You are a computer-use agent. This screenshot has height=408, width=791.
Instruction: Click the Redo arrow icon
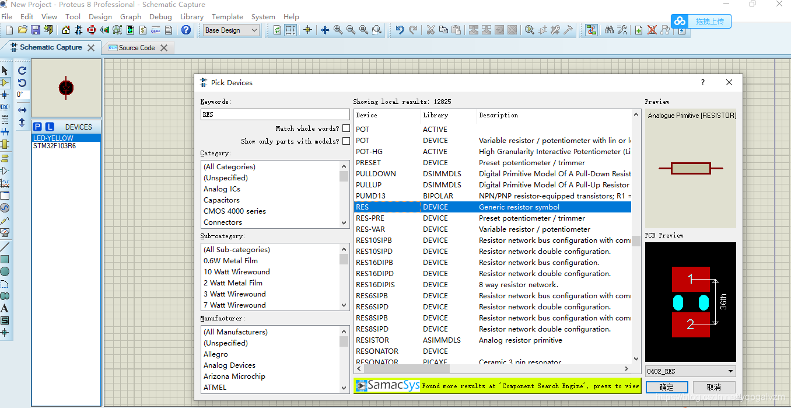[x=413, y=30]
